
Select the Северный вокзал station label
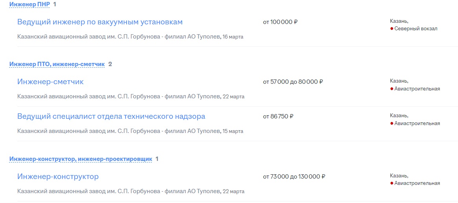(416, 29)
